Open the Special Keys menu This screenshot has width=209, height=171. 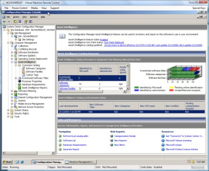point(199,8)
